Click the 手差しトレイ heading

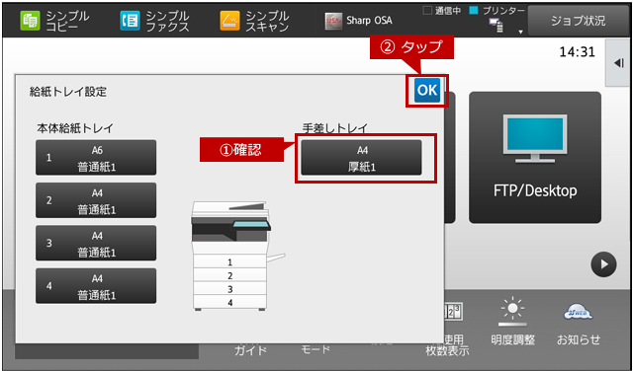click(335, 128)
